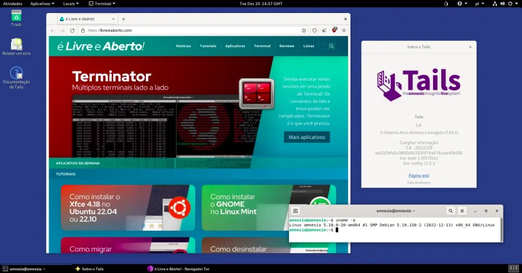Click the terminal search icon

coord(451,211)
